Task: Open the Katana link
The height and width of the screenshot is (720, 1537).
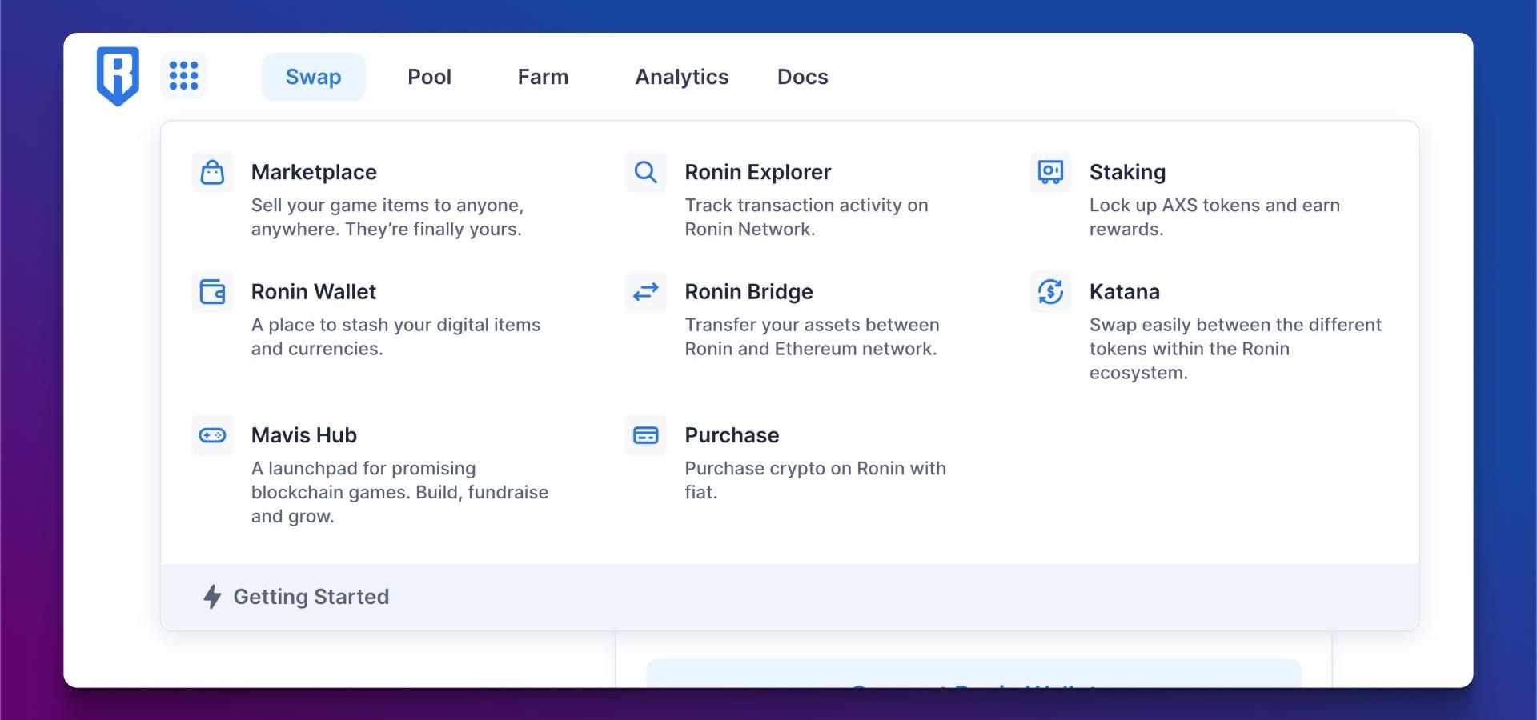Action: 1125,291
